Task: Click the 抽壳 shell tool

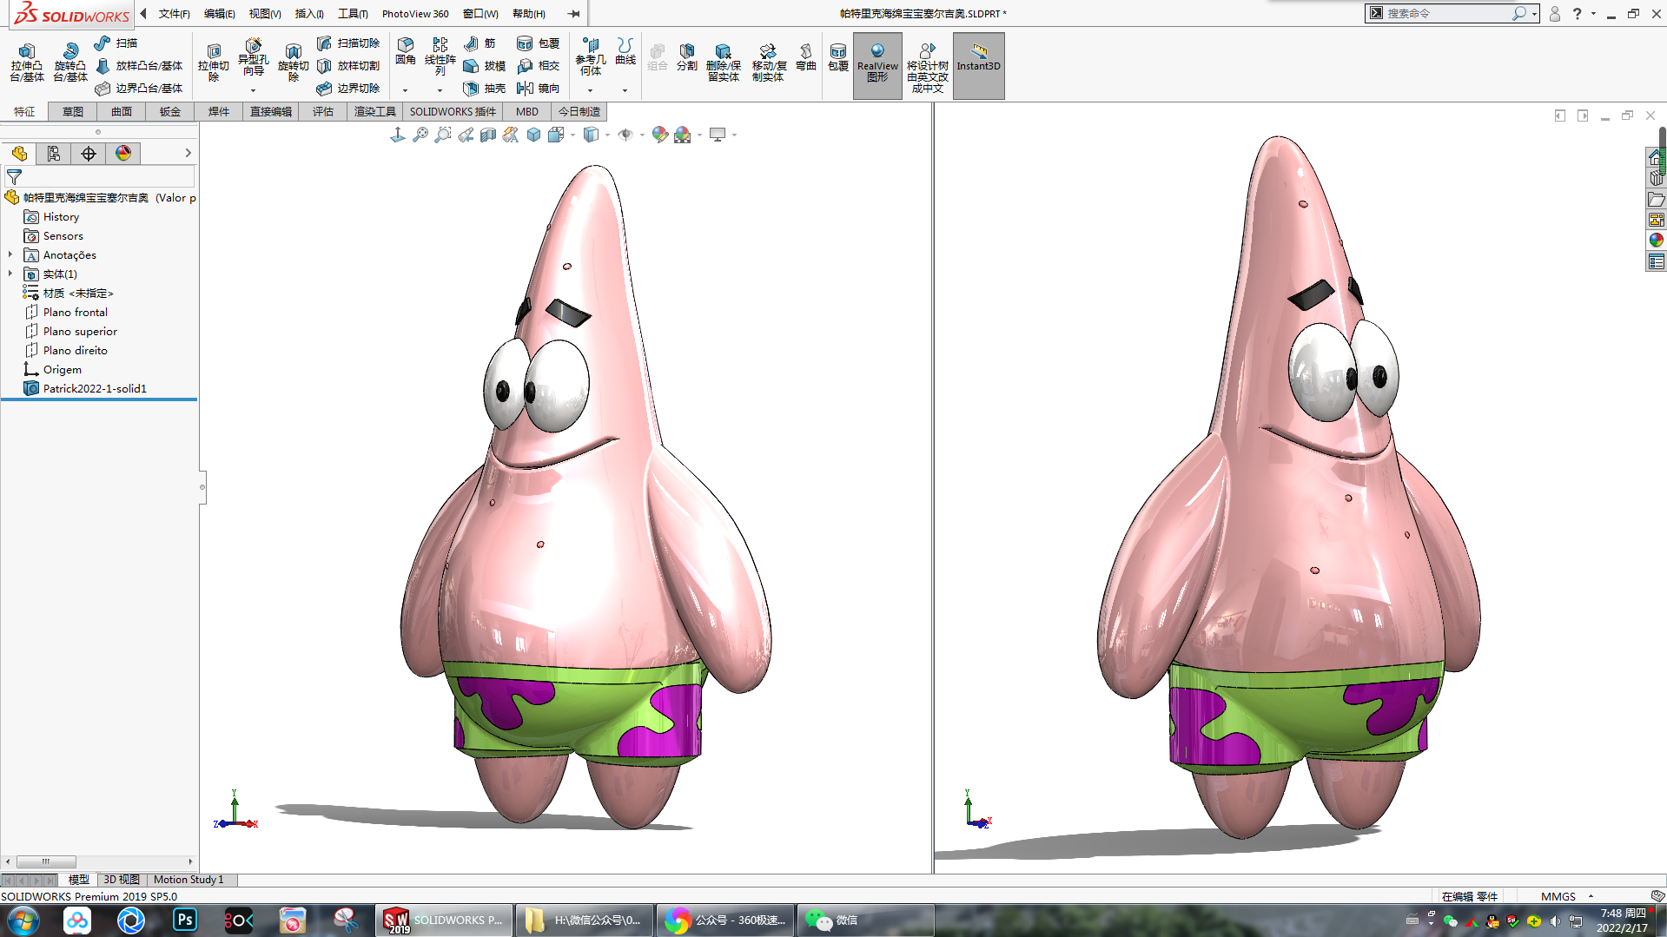Action: click(485, 88)
